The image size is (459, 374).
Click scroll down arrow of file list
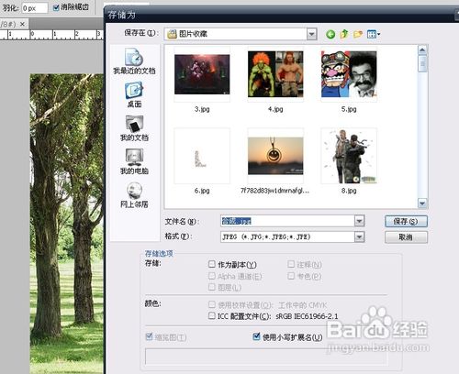[422, 203]
